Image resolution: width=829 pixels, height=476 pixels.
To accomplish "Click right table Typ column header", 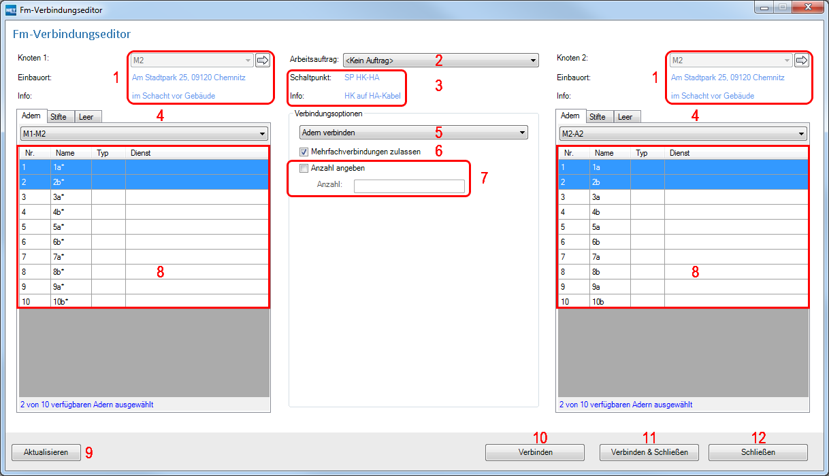I will tap(647, 153).
